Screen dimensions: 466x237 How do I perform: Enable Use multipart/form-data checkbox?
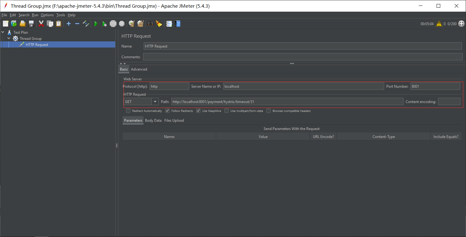point(227,111)
